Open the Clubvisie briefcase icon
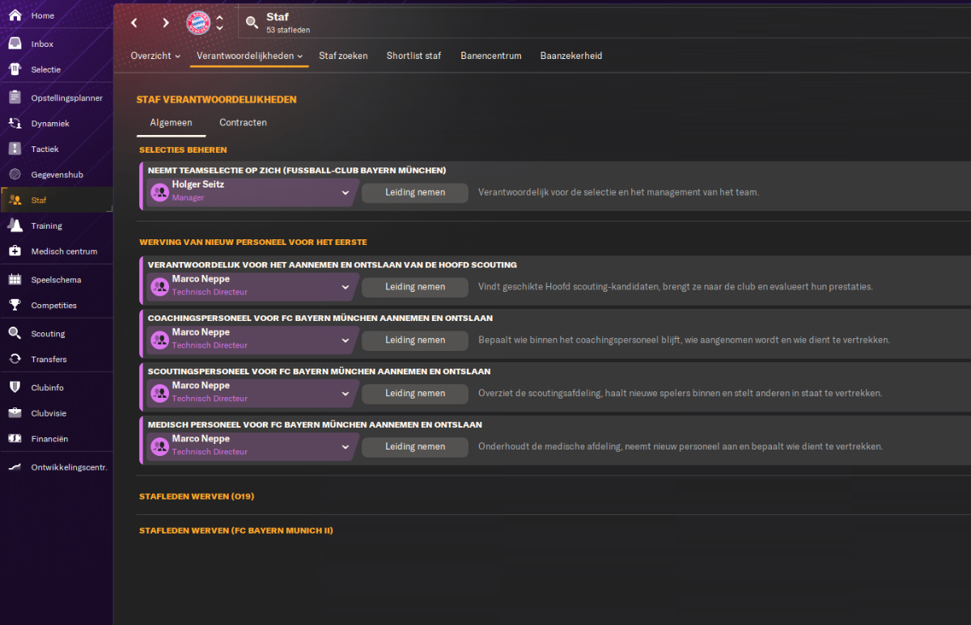This screenshot has width=971, height=625. coord(15,413)
